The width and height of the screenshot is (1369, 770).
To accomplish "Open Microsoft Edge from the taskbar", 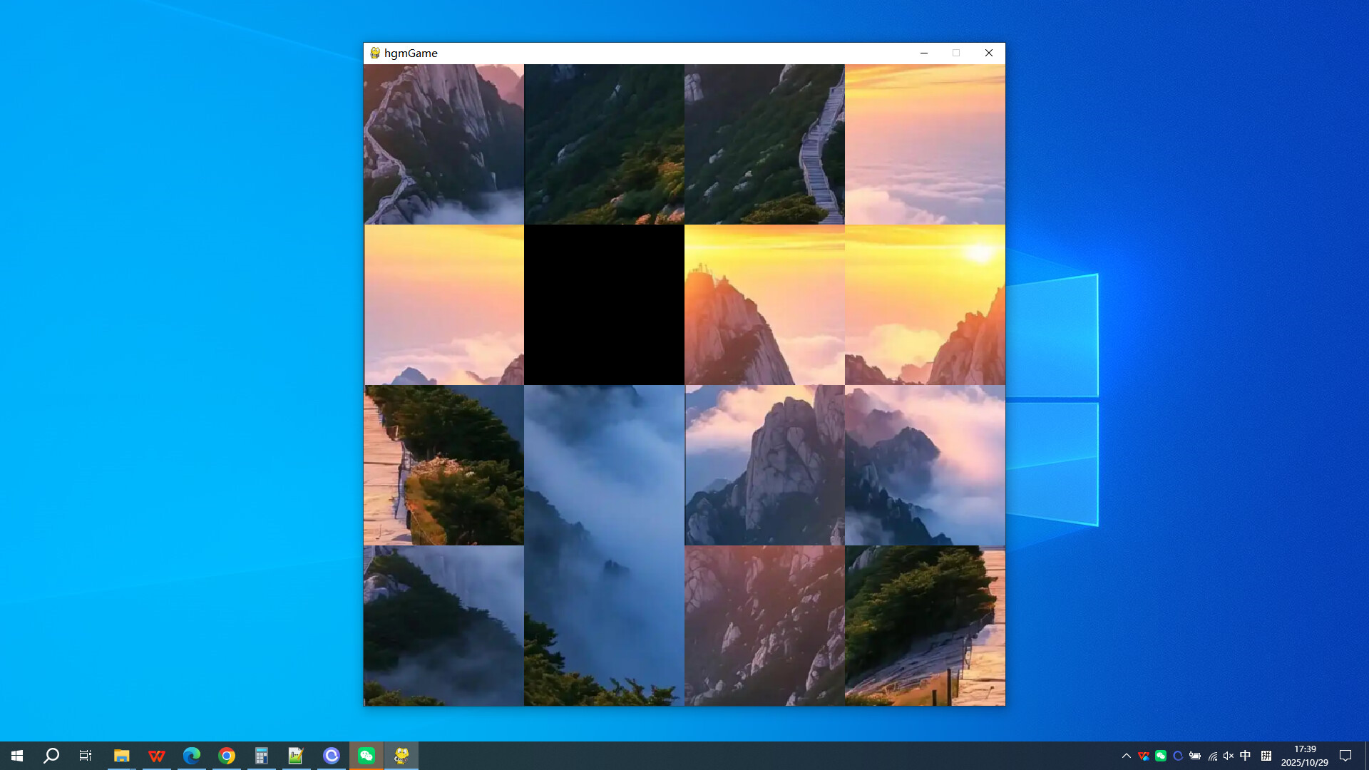I will pos(191,755).
